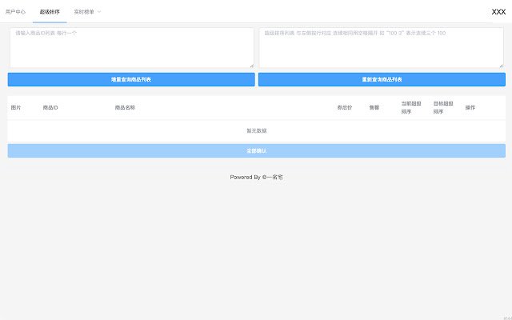Click the 重新查询商品列表 button
Screen dimensions: 512x320
382,79
